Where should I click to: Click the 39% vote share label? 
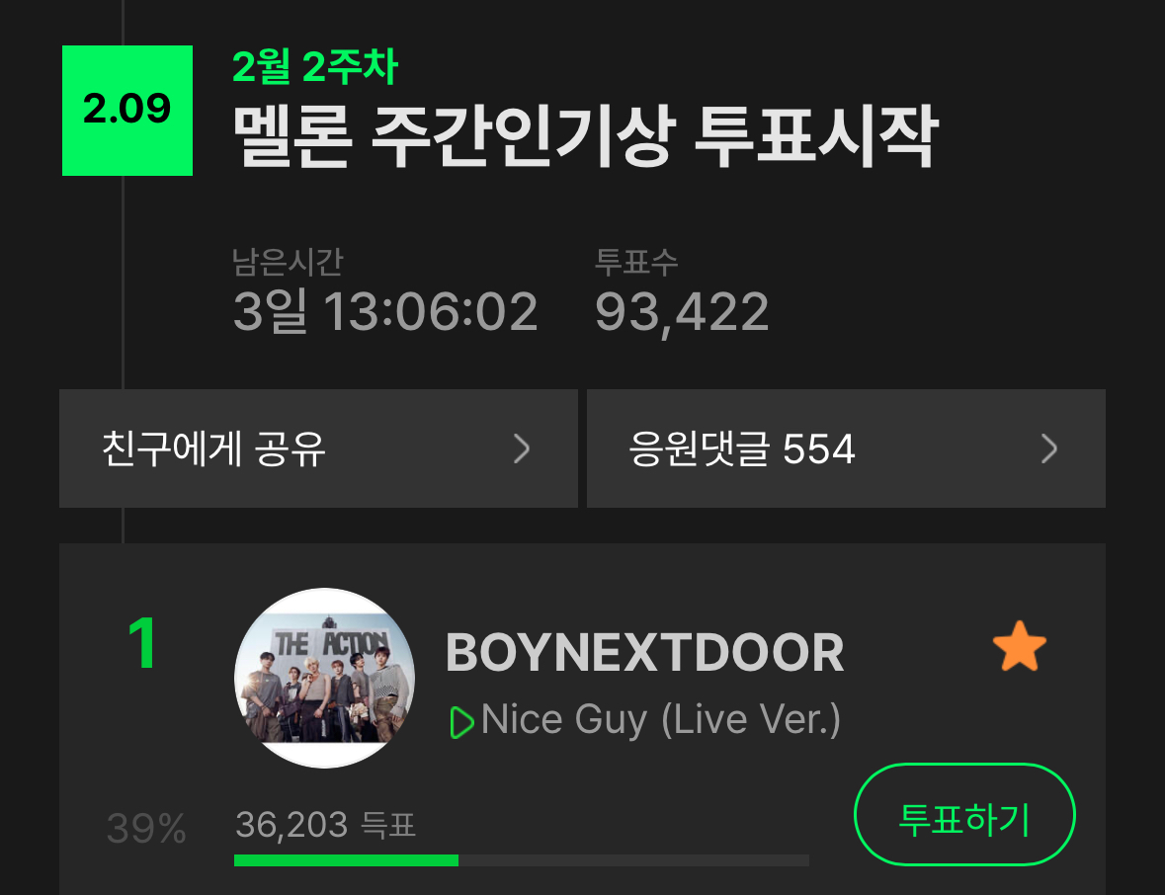coord(146,828)
